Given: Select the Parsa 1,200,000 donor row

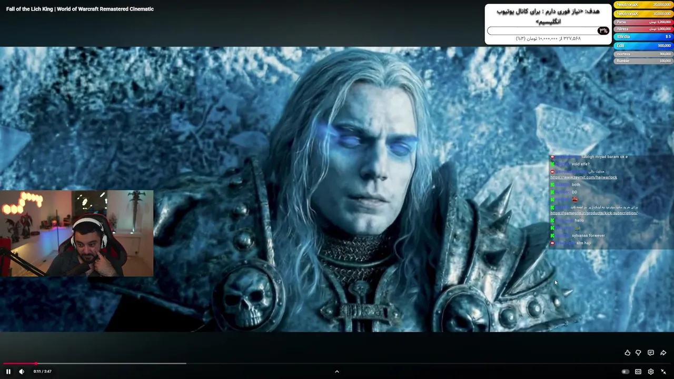Looking at the screenshot, I should pyautogui.click(x=643, y=22).
